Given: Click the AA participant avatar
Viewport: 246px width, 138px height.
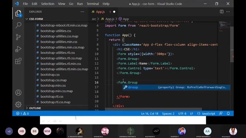Looking at the screenshot, I should click(x=208, y=131).
